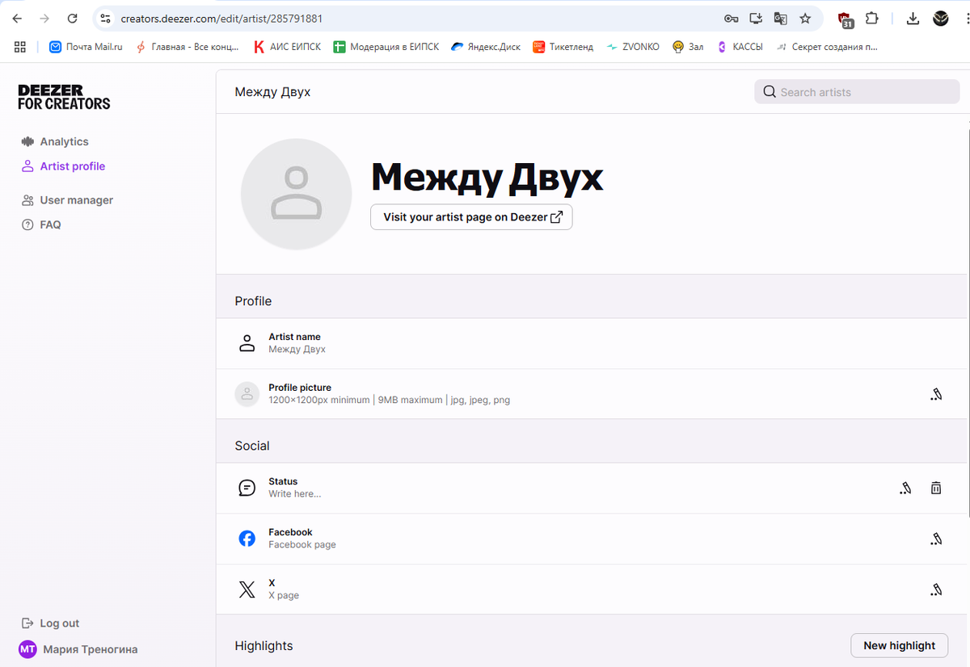Click the Search artists field

(858, 92)
